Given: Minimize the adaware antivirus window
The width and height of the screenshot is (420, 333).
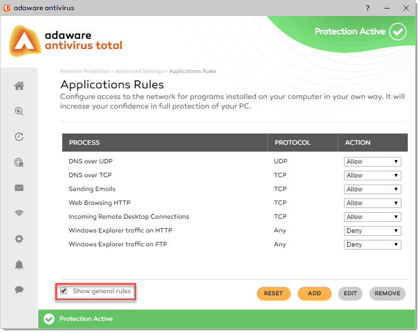Looking at the screenshot, I should tap(387, 8).
